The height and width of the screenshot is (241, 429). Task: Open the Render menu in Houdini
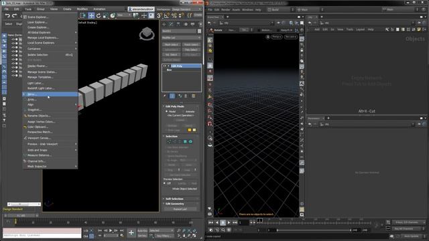click(225, 9)
